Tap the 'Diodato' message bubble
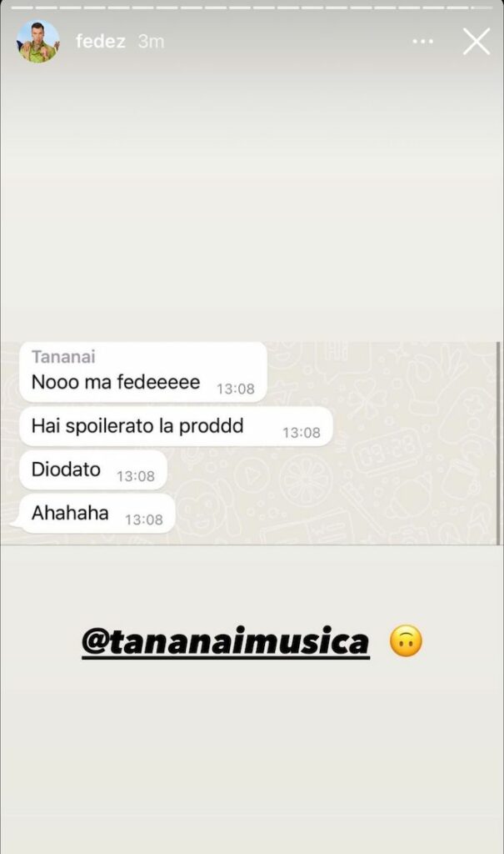The image size is (504, 854). point(93,470)
